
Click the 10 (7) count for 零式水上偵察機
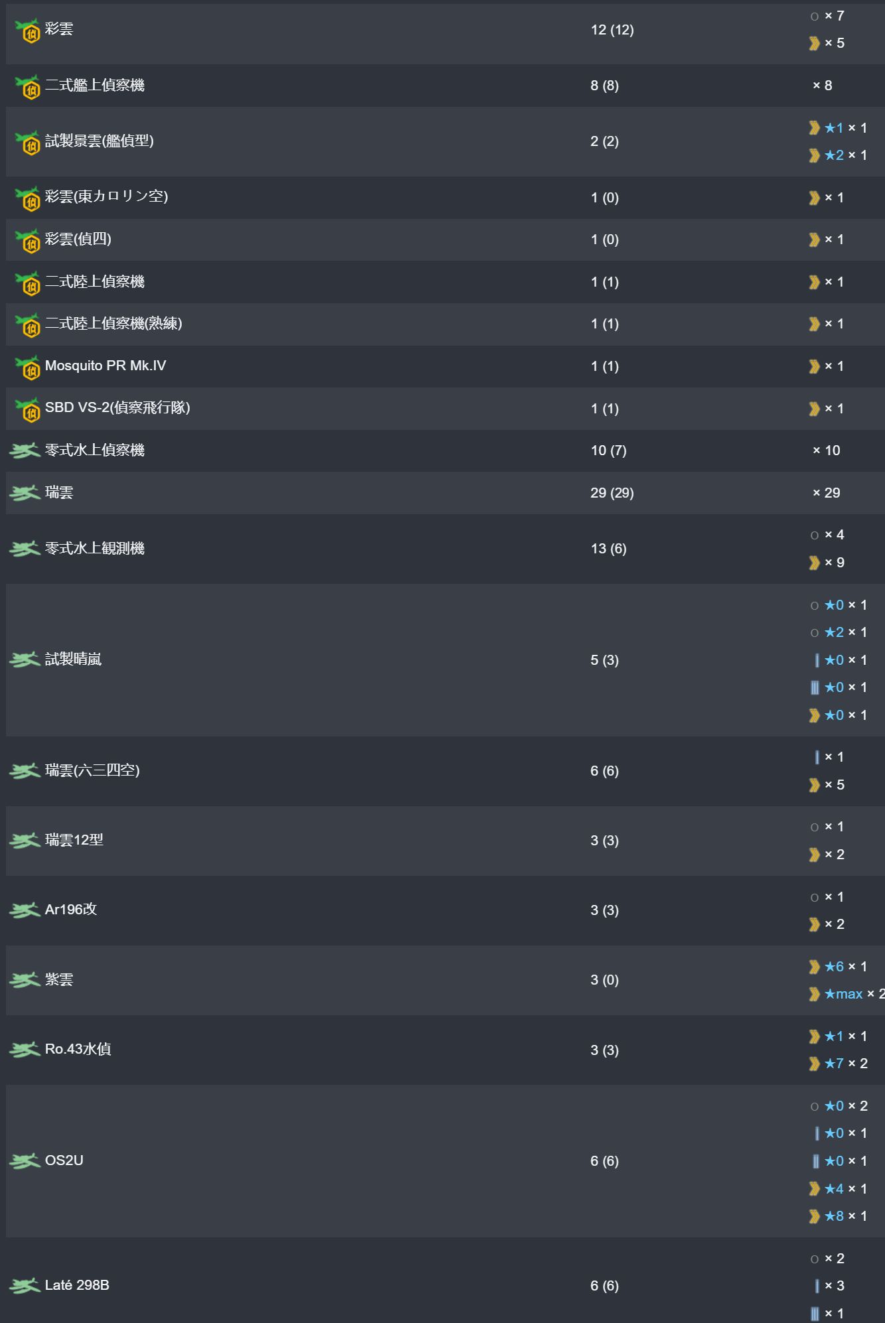click(x=608, y=451)
